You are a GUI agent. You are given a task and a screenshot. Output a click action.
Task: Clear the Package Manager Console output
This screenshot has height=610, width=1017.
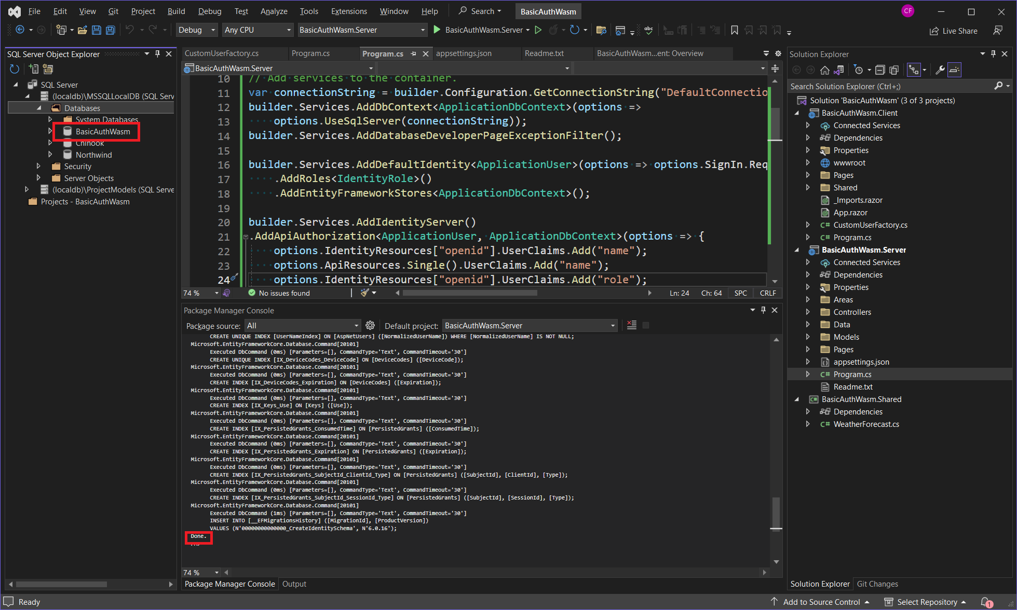click(x=632, y=325)
